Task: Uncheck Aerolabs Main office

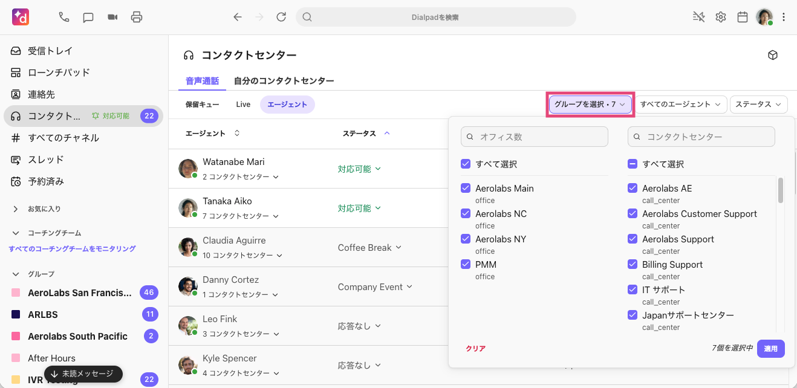Action: [465, 188]
